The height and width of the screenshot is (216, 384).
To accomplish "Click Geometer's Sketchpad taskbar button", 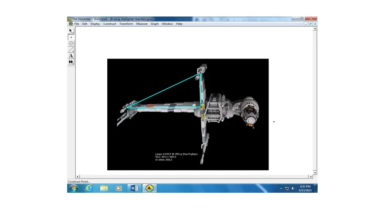I will point(149,188).
